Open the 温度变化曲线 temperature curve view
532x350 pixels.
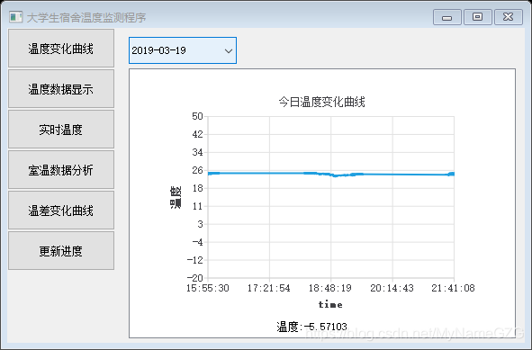tap(61, 49)
